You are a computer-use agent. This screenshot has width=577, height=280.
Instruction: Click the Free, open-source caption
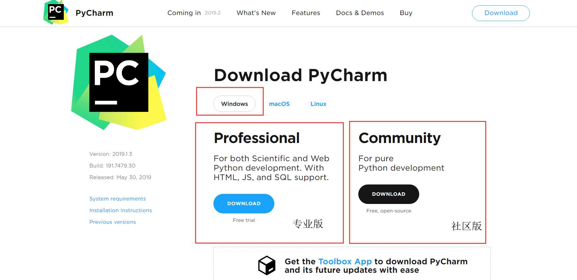pos(389,211)
